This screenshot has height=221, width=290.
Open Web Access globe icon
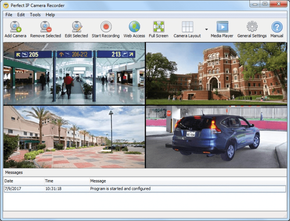[134, 27]
